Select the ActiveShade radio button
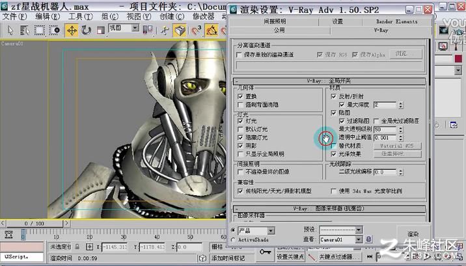Viewport: 466px width, 266px height. coord(233,239)
